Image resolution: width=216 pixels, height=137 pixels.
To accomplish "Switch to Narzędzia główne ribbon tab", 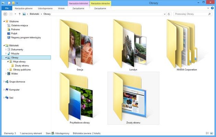I will 24,9.
